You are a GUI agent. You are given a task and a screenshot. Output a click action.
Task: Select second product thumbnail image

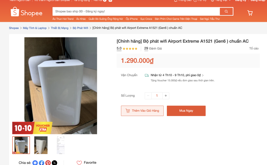click(41, 145)
